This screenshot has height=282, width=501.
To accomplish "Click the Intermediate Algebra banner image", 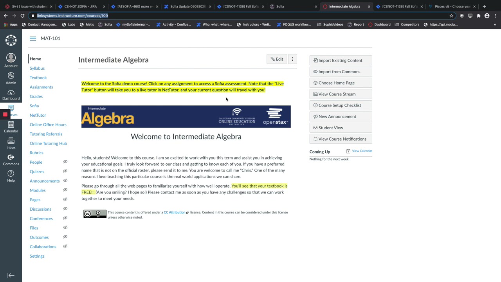I will point(186,116).
